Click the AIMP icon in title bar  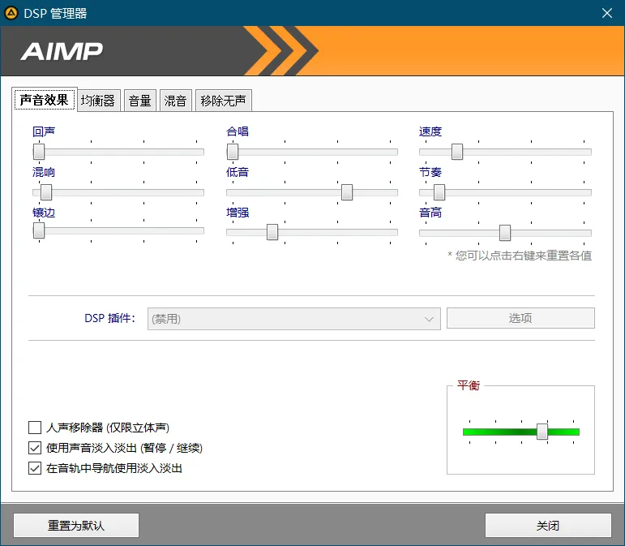[x=11, y=13]
